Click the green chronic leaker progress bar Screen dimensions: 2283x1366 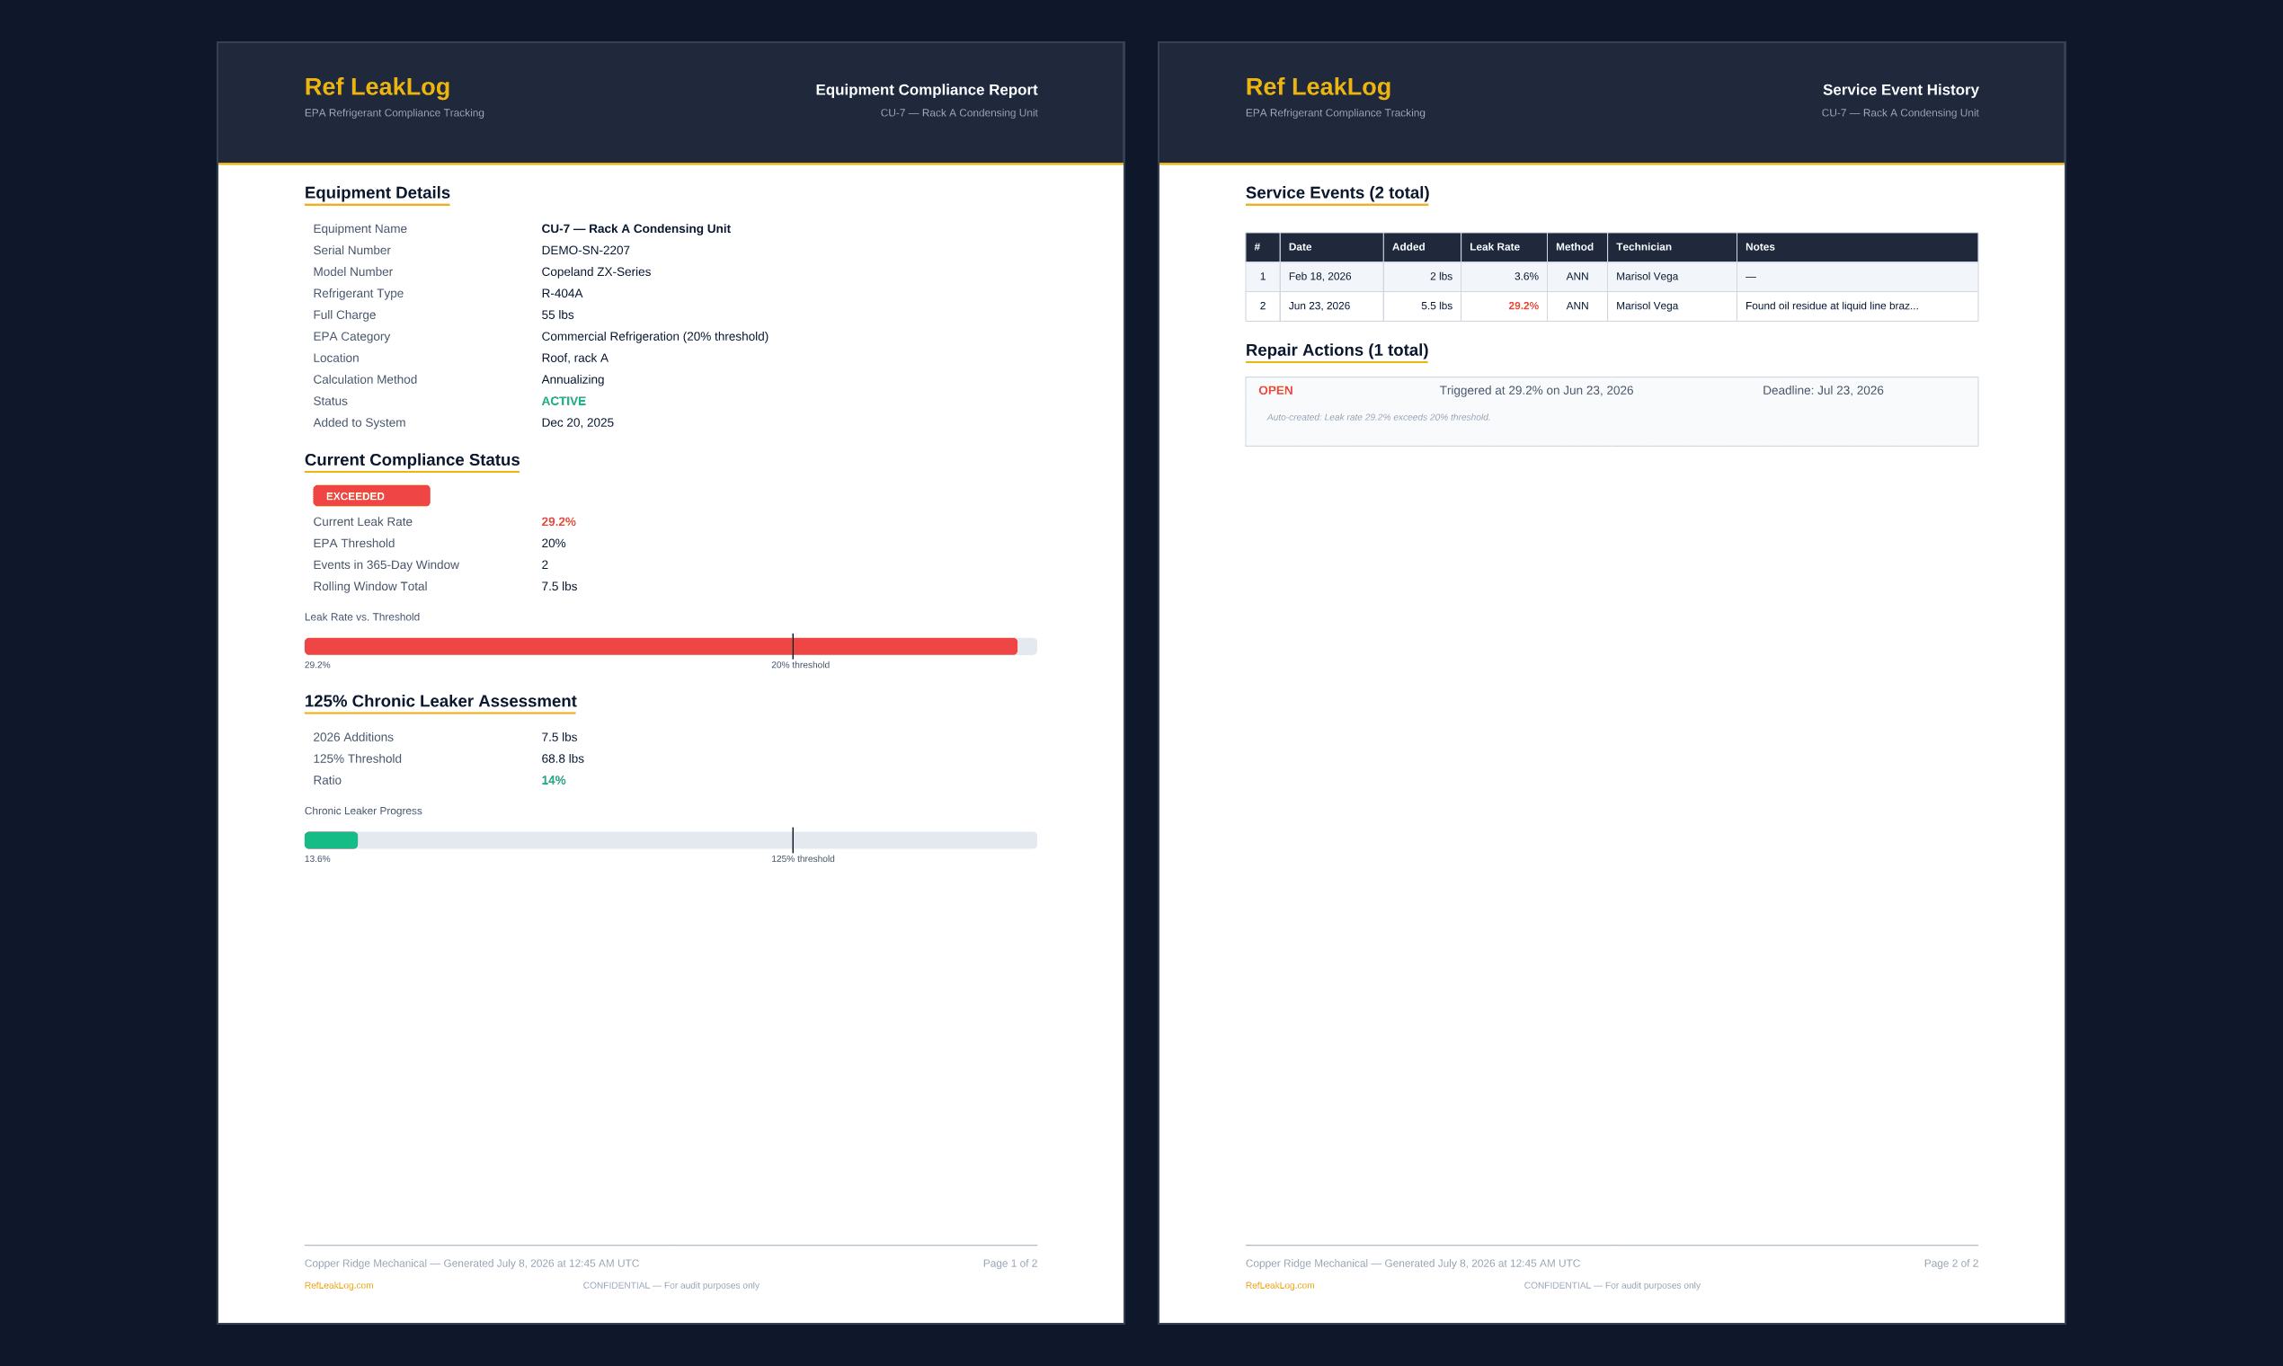(331, 840)
